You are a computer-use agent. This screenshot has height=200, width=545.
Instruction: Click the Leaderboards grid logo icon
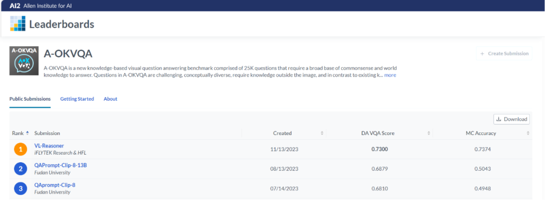[x=18, y=24]
